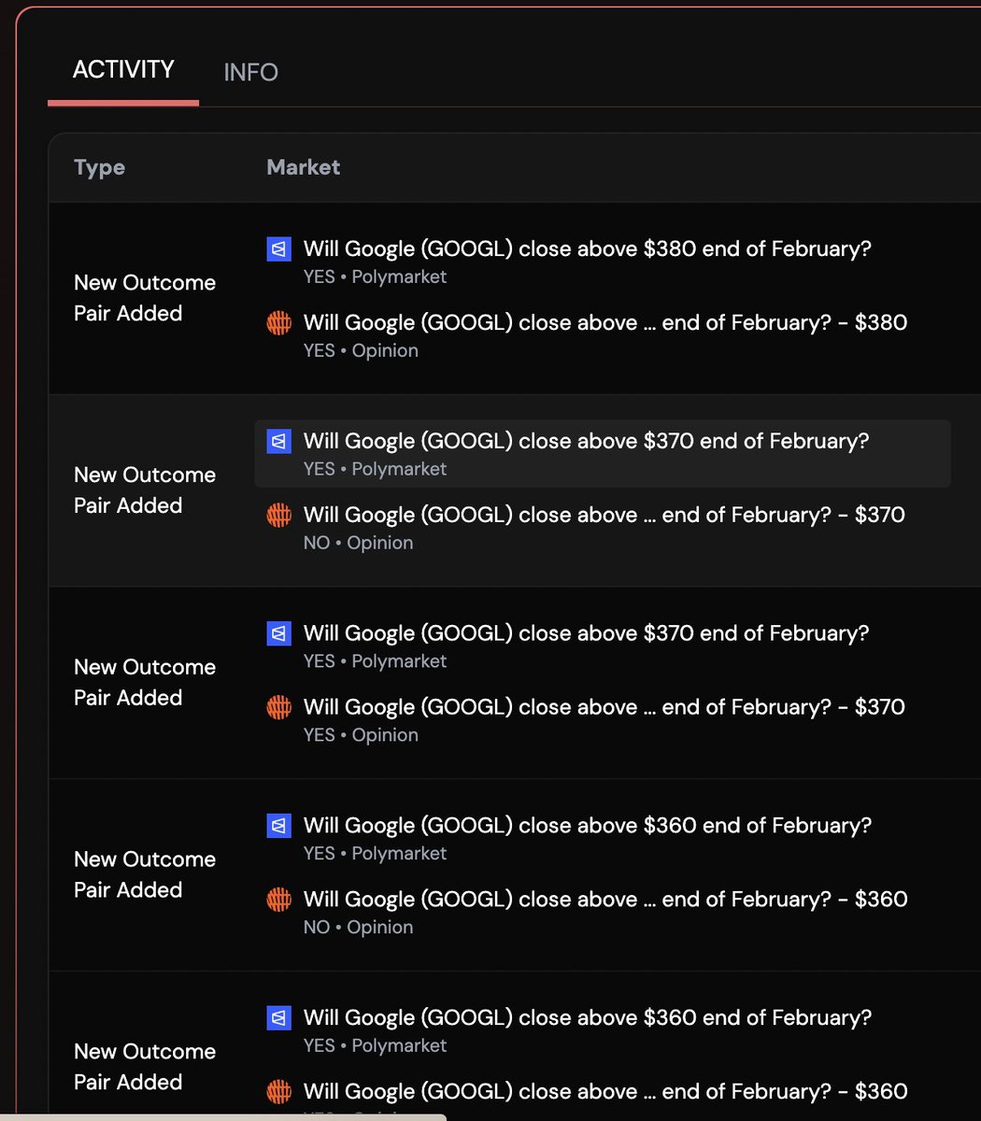Open the highlighted Polymarket $370 market title
Viewport: 981px width, 1121px height.
point(586,442)
